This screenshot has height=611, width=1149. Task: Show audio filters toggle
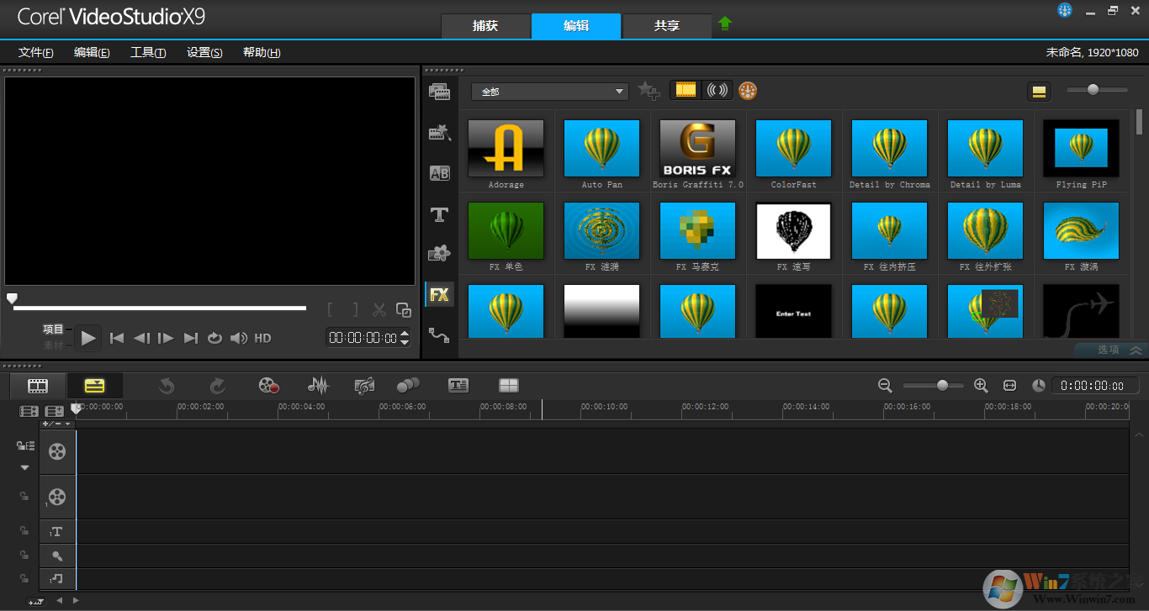click(x=717, y=90)
